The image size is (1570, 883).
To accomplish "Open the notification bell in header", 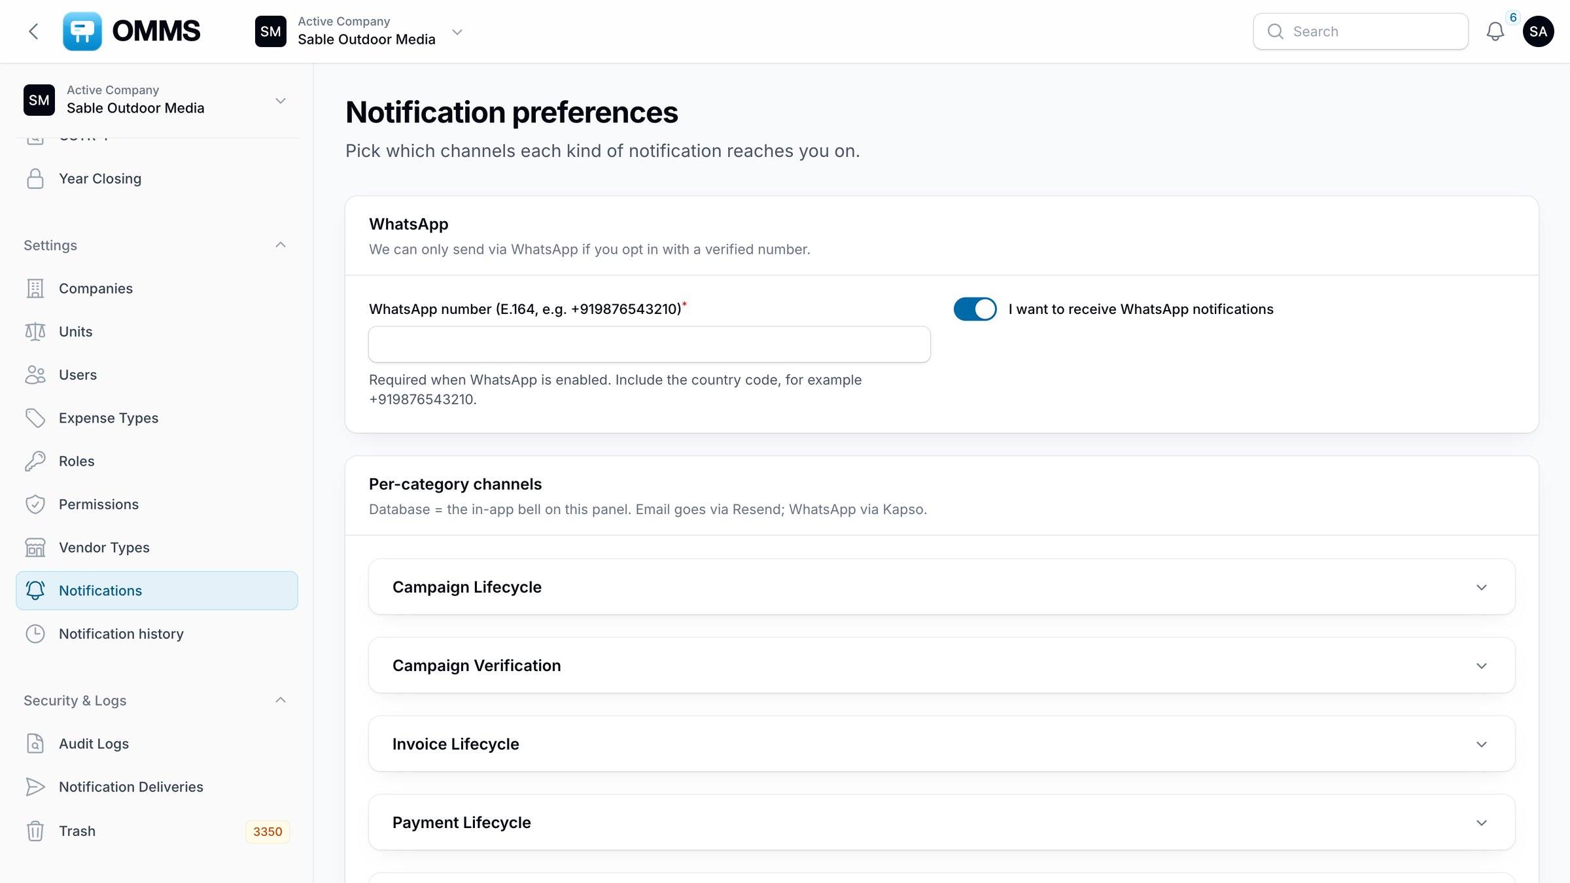I will coord(1495,31).
